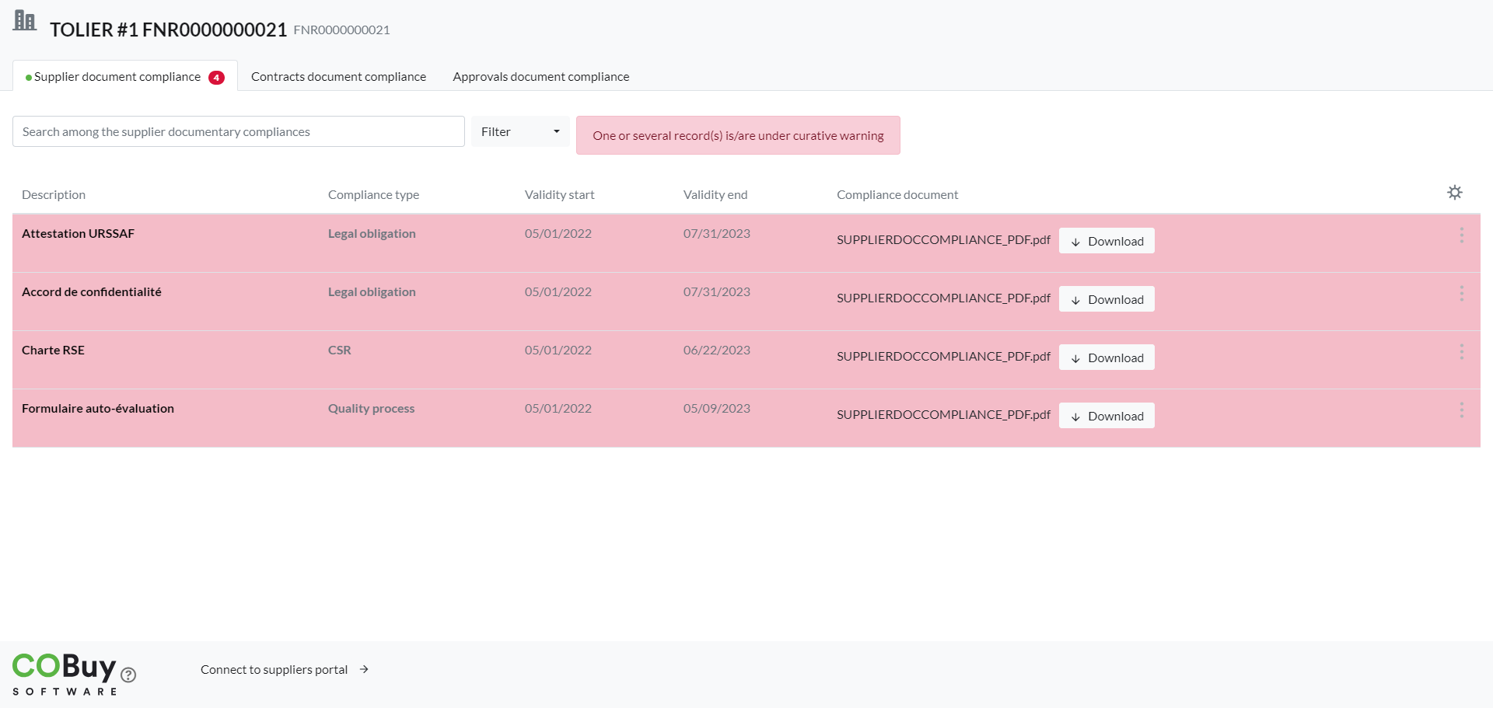Switch to Approvals document compliance tab
1493x708 pixels.
(x=540, y=77)
